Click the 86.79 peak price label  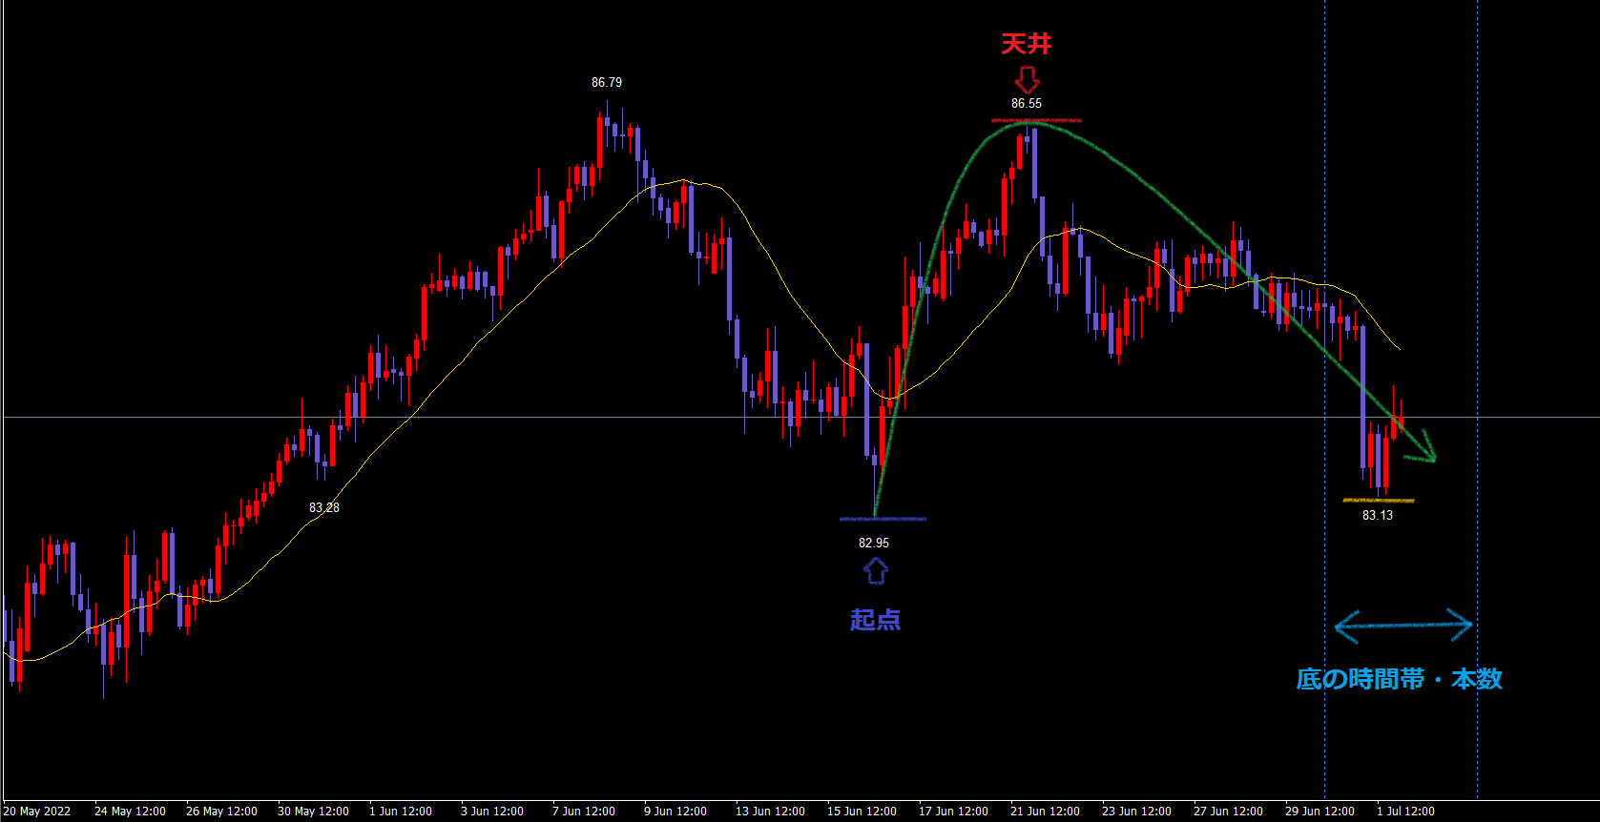tap(607, 83)
